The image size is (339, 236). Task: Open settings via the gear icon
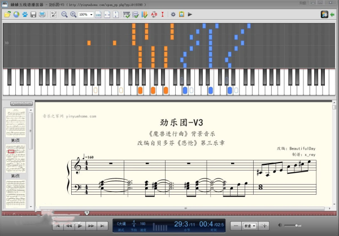click(173, 15)
